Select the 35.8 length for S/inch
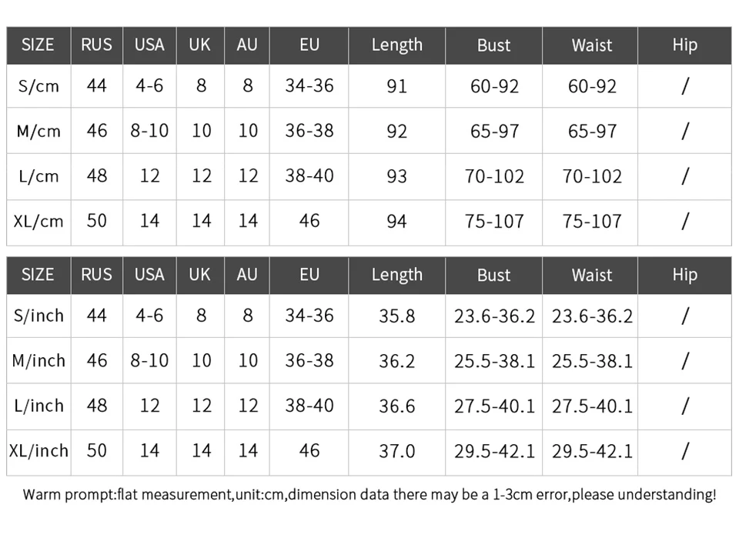739x548 pixels. [x=397, y=316]
